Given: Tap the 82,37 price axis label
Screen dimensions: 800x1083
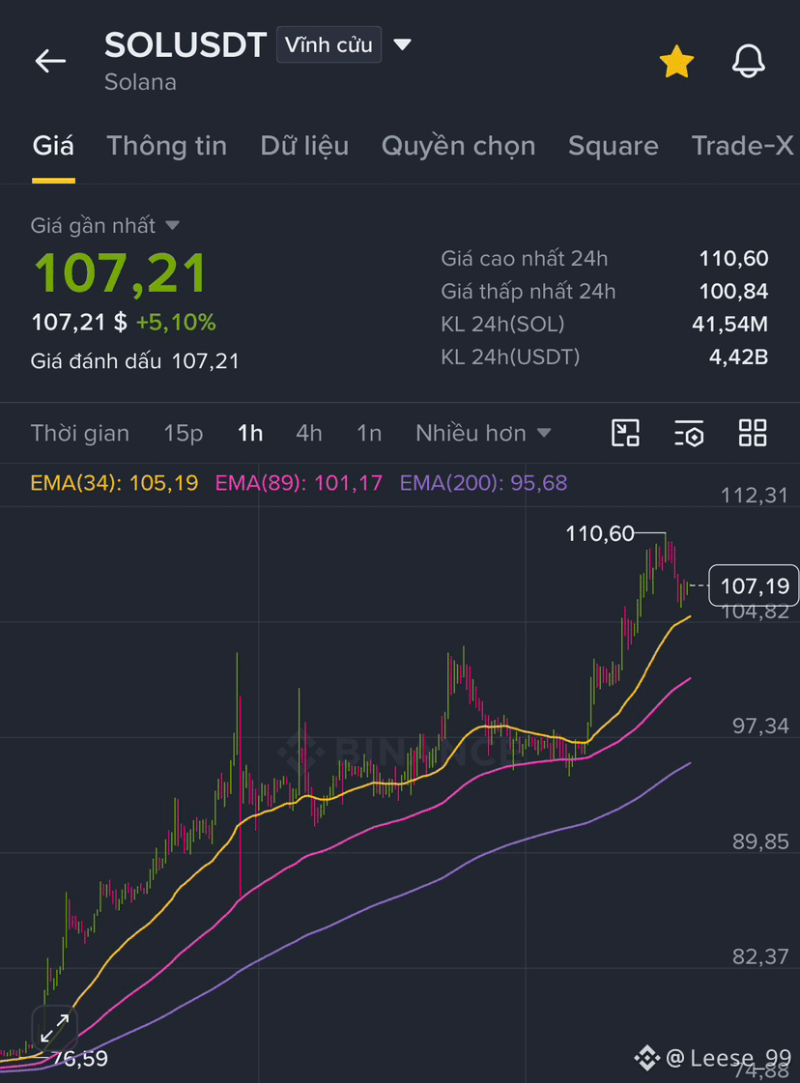Looking at the screenshot, I should [760, 956].
